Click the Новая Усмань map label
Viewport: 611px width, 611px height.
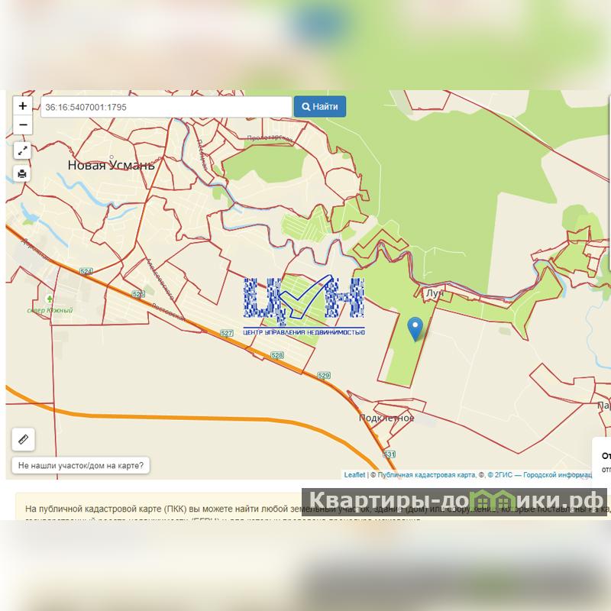111,165
